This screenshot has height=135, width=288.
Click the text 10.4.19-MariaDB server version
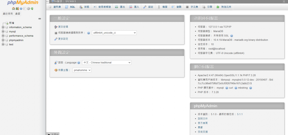click(223, 40)
